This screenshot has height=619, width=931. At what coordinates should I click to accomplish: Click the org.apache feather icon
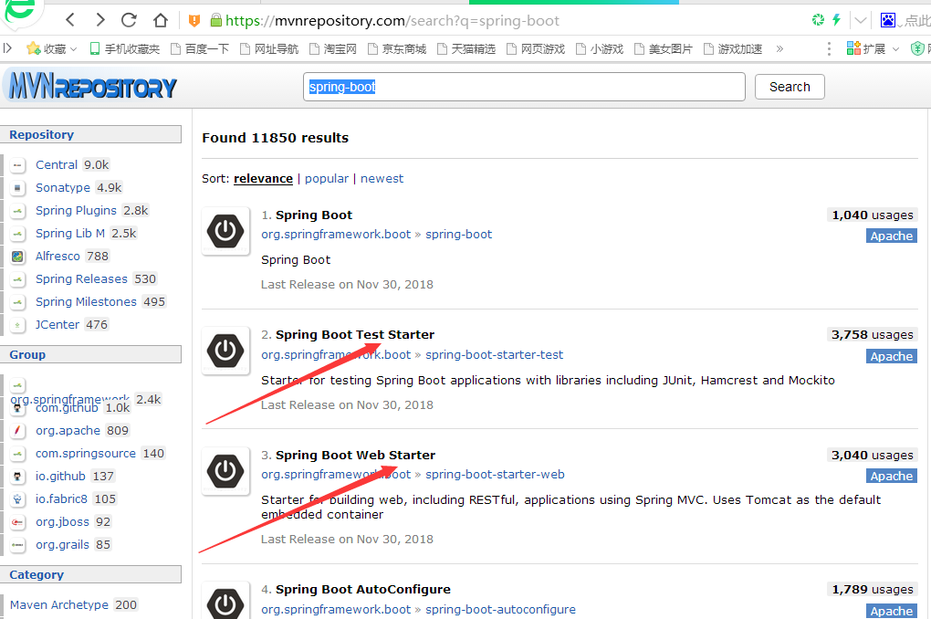[18, 431]
